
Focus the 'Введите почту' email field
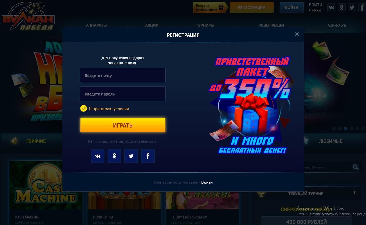tap(123, 75)
